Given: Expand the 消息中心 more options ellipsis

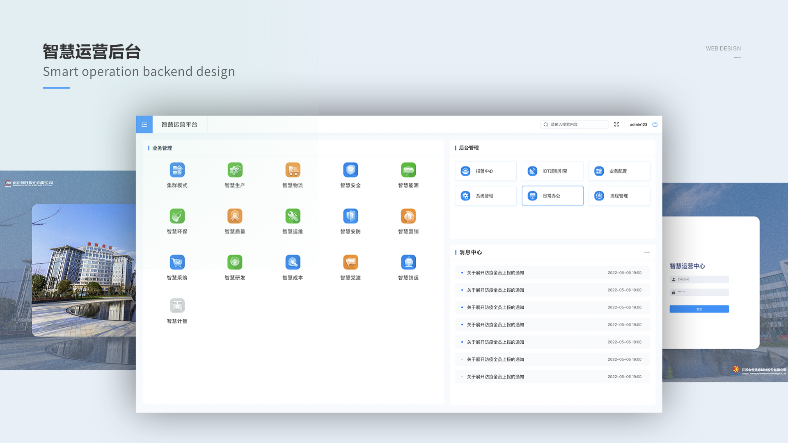Looking at the screenshot, I should point(647,252).
